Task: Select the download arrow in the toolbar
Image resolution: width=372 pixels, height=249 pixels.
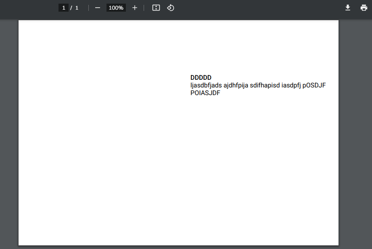Action: 347,7
